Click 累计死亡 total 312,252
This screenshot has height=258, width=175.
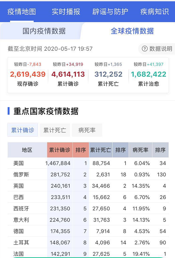pos(109,74)
